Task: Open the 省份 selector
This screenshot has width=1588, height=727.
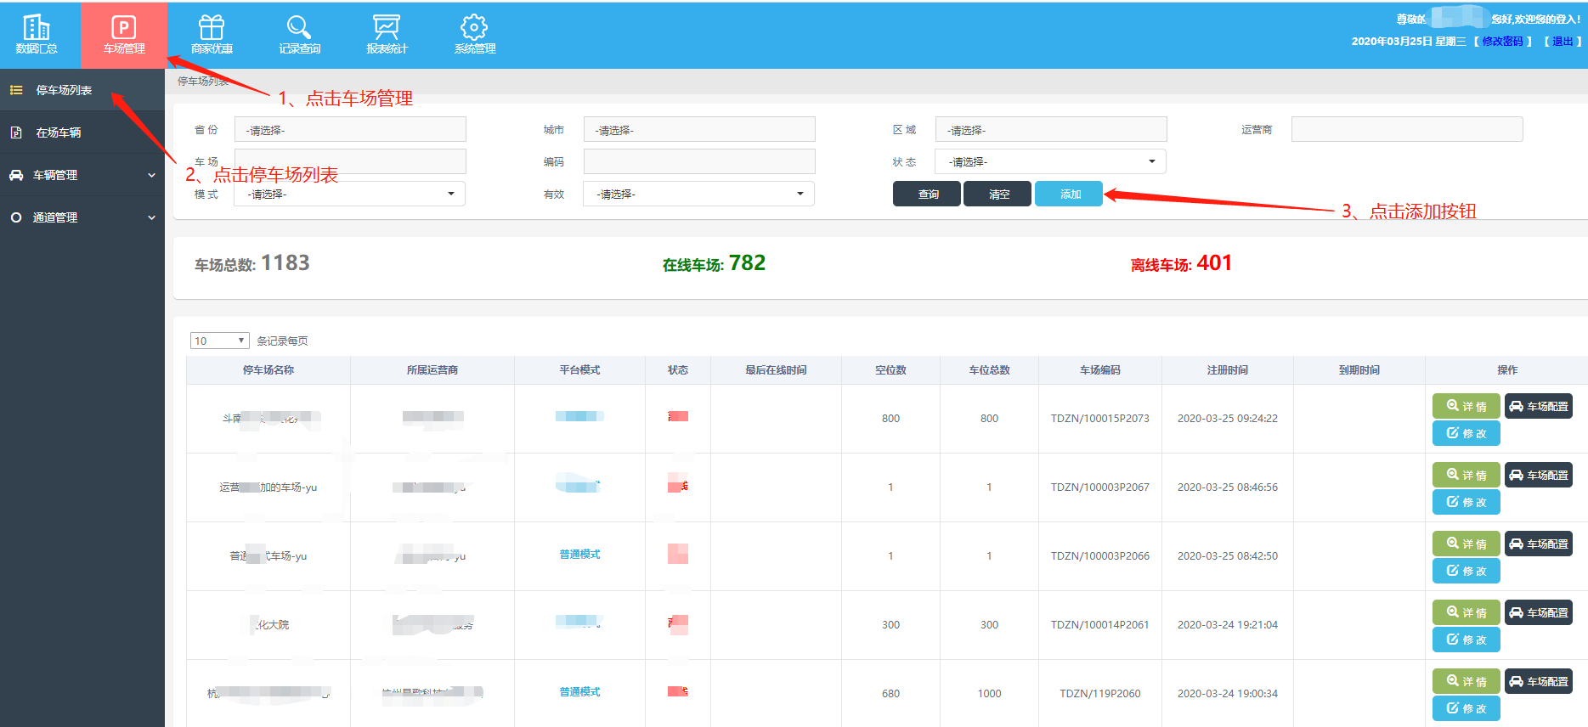Action: (x=350, y=129)
